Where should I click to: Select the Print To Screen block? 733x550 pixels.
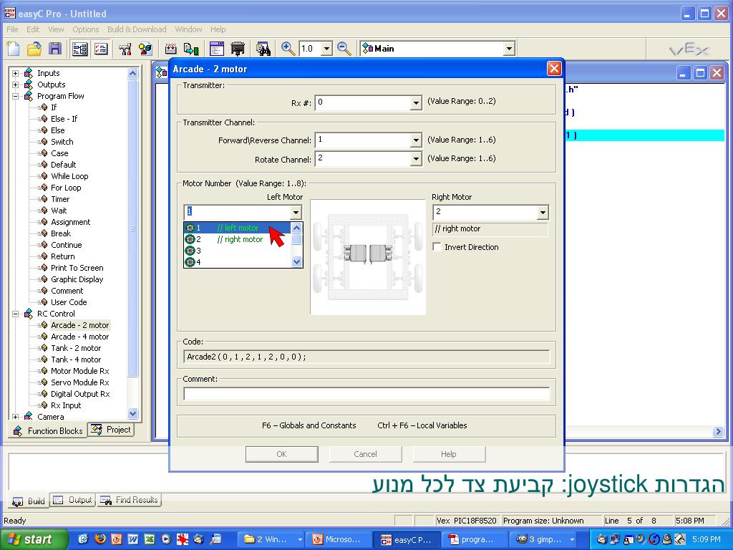77,268
